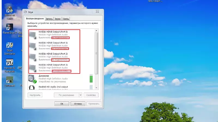Screen dimensions: 218x122
Task: Click the device list scrollbar thumb
Action: click(x=96, y=53)
